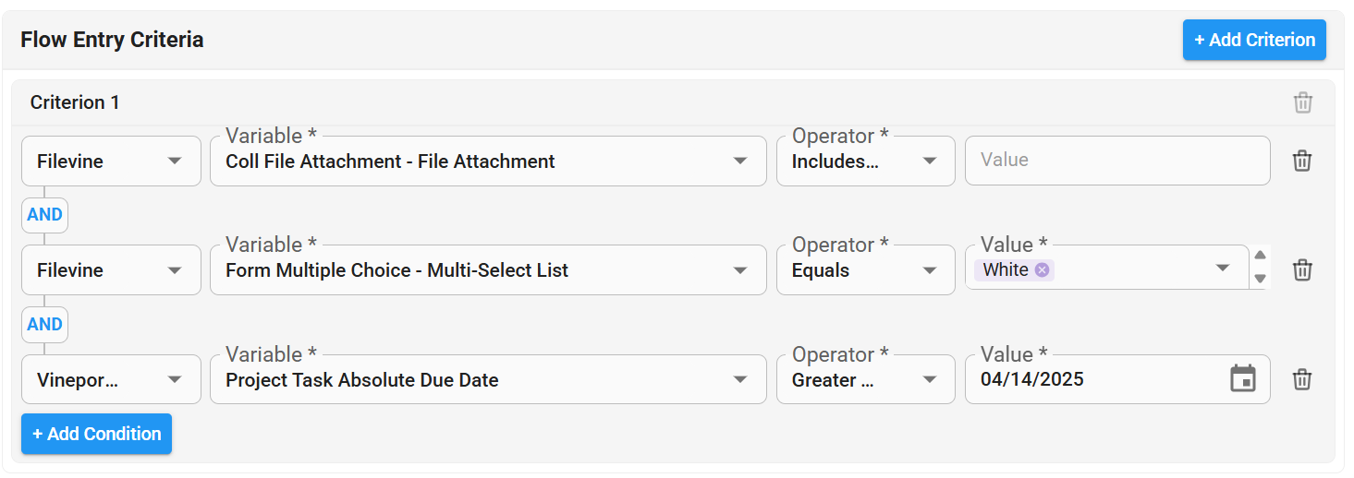Click the 04/14/2025 date value field

click(x=1095, y=379)
